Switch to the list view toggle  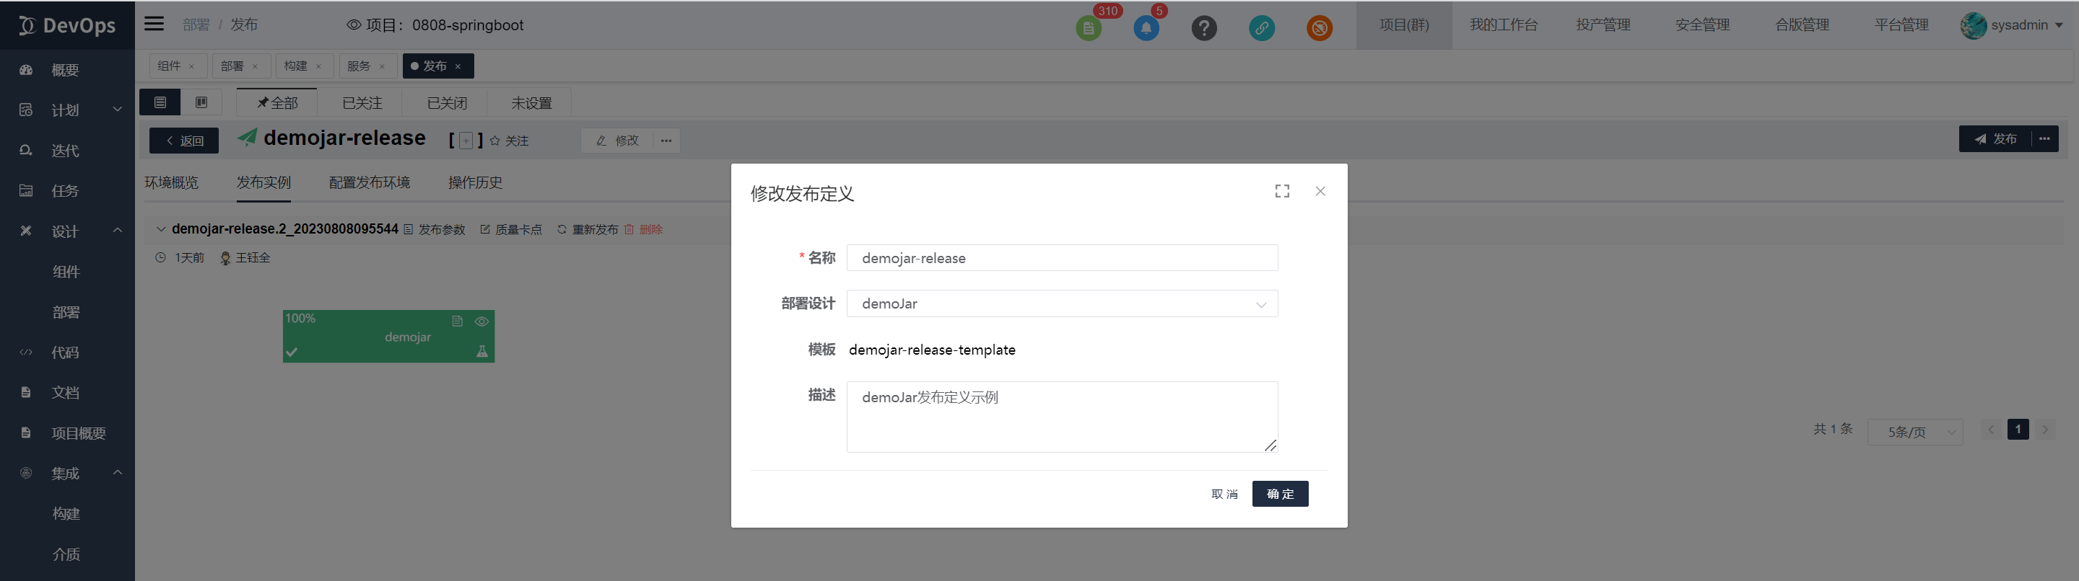click(160, 102)
